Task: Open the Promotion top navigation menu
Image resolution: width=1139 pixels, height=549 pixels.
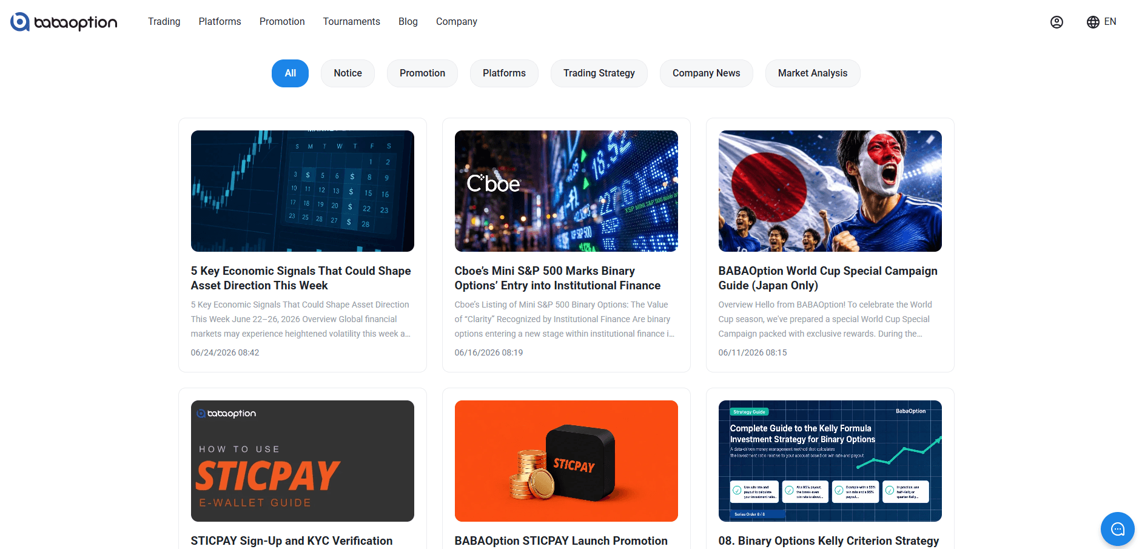Action: pos(282,22)
